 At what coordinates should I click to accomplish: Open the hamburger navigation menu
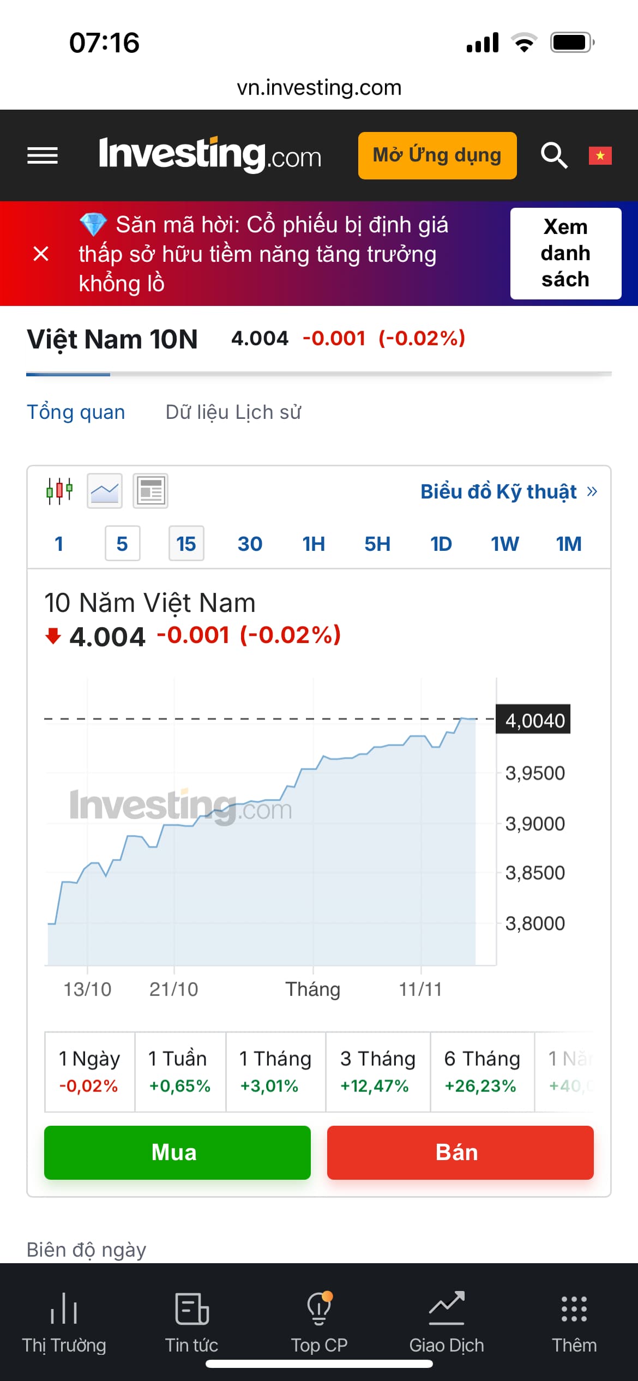point(43,156)
